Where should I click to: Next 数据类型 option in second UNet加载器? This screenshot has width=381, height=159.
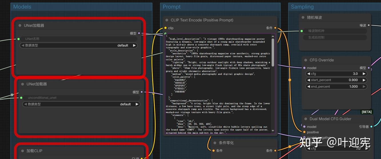pyautogui.click(x=137, y=104)
